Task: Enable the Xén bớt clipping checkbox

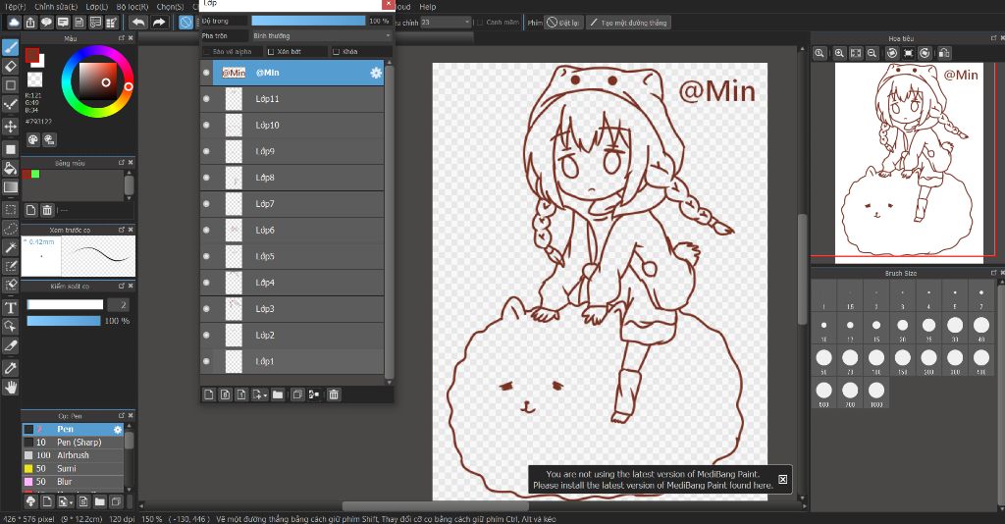Action: pos(271,51)
